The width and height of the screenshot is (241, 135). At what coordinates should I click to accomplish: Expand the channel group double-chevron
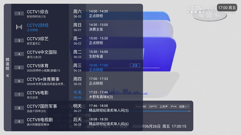[7, 76]
